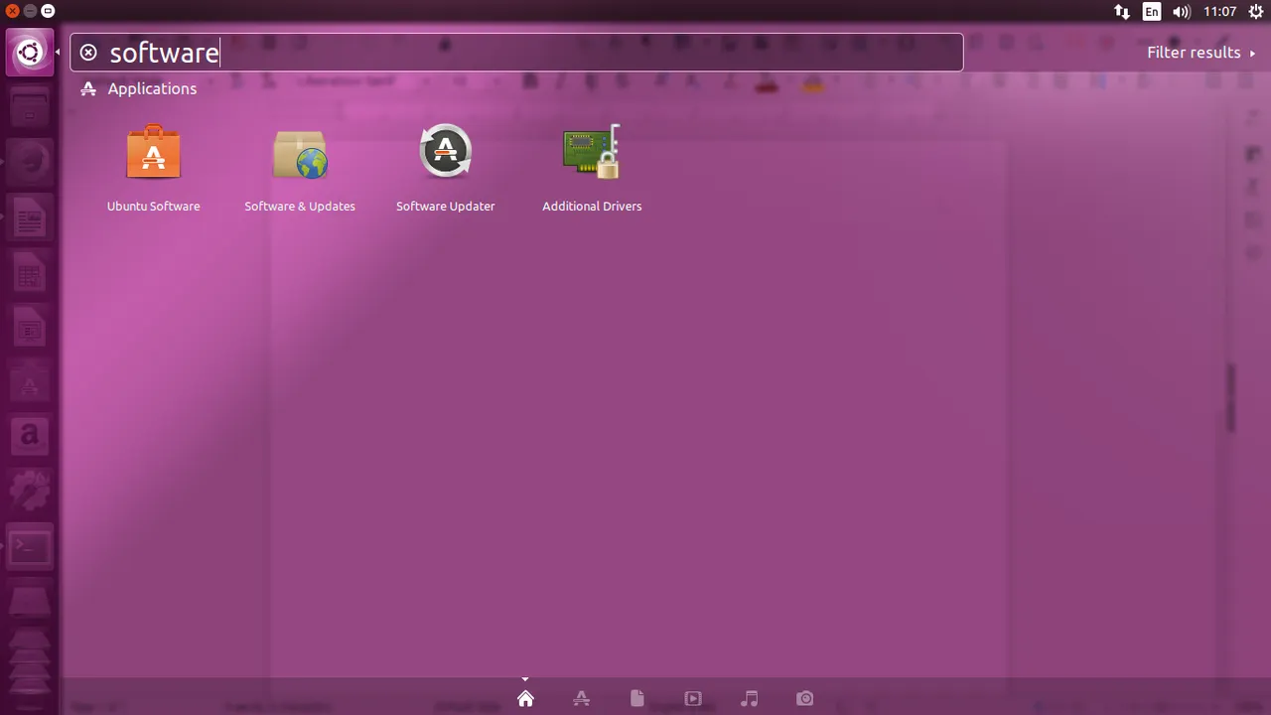Viewport: 1271px width, 715px height.
Task: Collapse the Applications results category header
Action: point(138,89)
